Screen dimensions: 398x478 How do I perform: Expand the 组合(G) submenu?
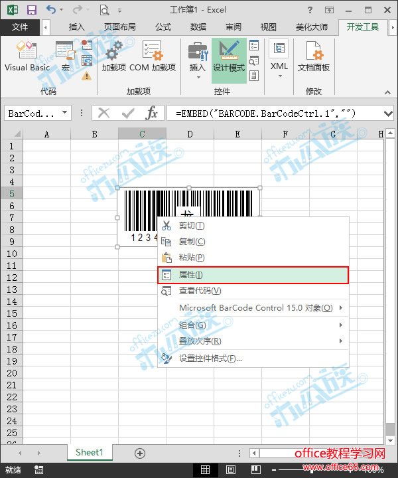(253, 325)
